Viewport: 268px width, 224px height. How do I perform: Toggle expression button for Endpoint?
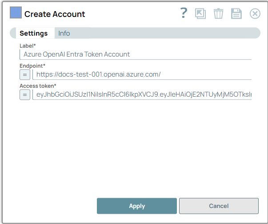pos(25,75)
